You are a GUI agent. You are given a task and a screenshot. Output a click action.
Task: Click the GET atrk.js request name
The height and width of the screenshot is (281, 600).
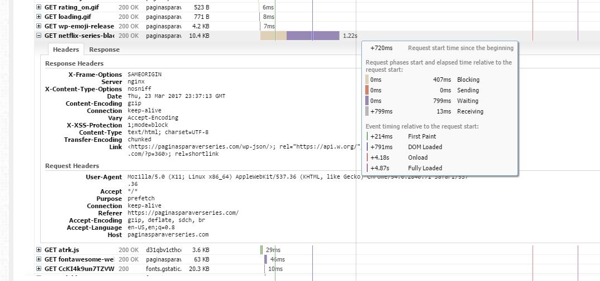tap(61, 250)
